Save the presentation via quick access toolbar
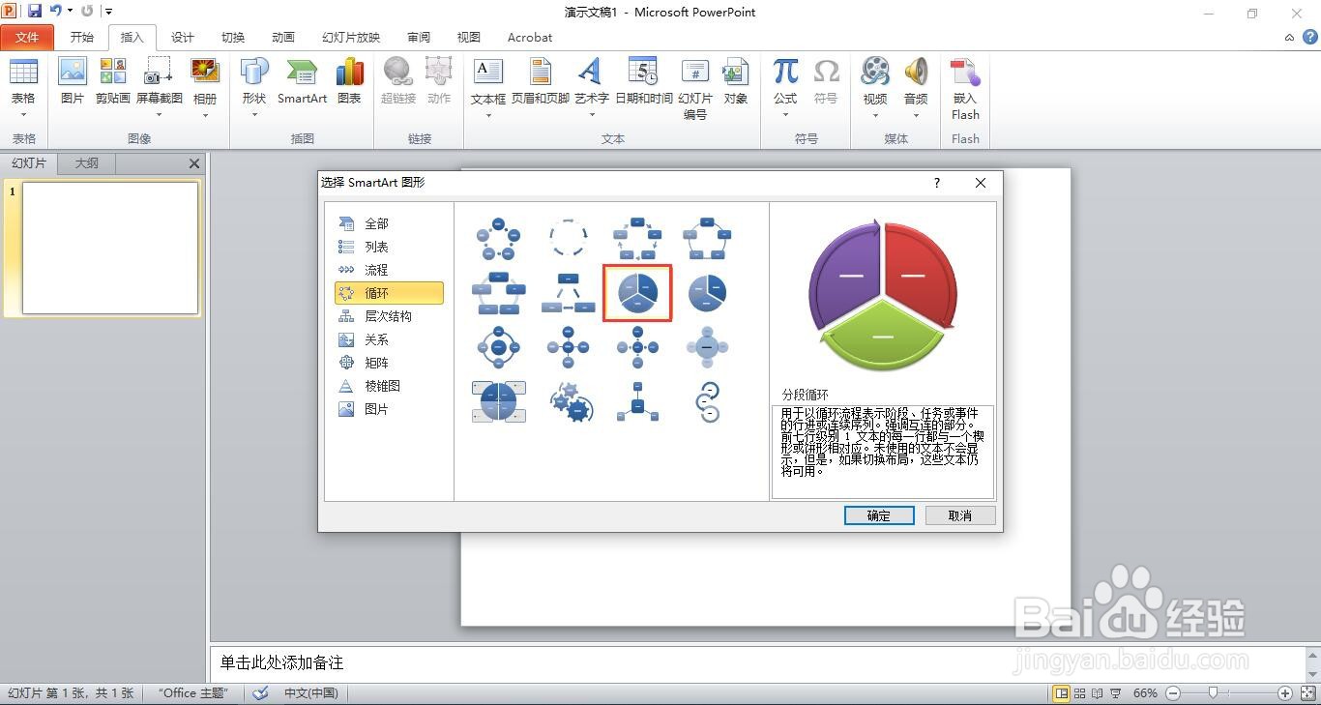This screenshot has width=1321, height=705. (35, 12)
